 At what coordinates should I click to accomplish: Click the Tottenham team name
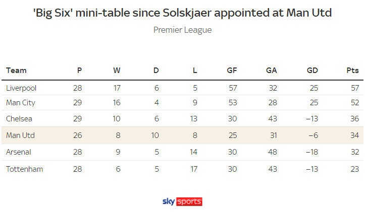click(x=24, y=169)
